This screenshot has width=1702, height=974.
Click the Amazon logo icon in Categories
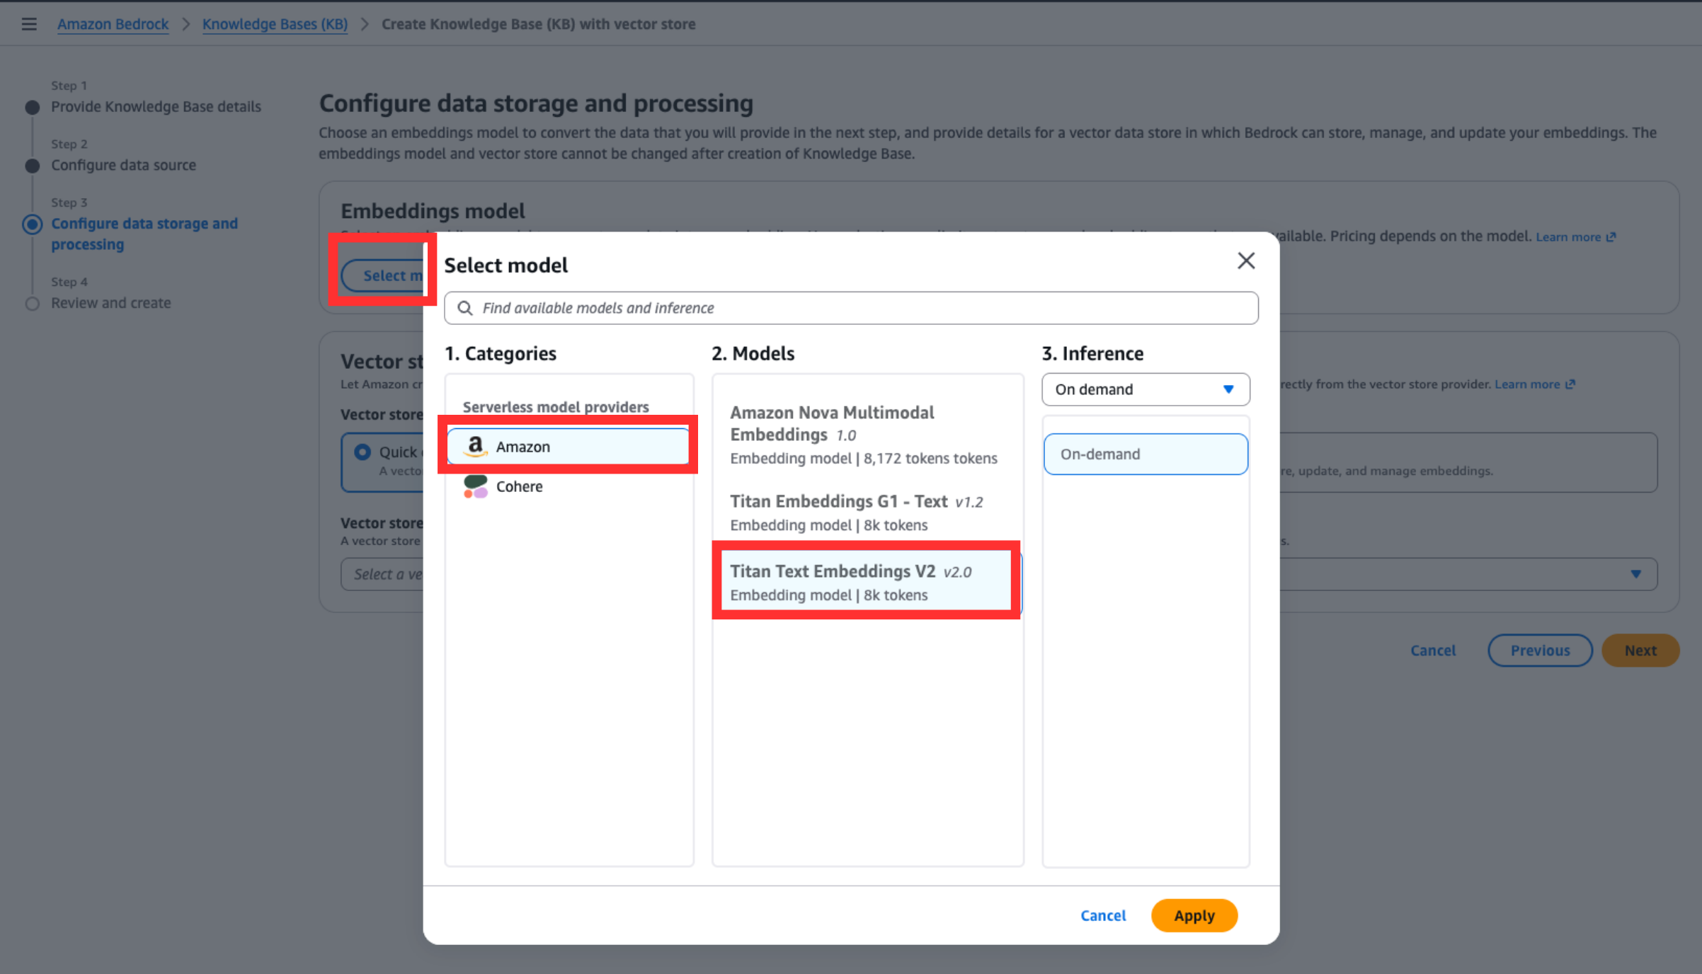coord(476,446)
